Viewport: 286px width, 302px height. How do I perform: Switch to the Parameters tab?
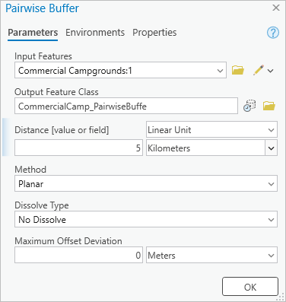(33, 33)
